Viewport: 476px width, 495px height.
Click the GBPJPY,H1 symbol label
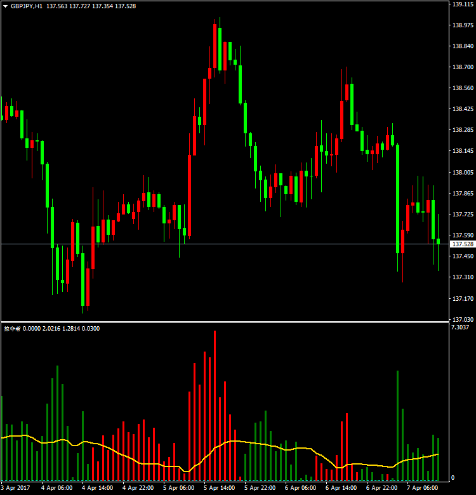(x=27, y=6)
